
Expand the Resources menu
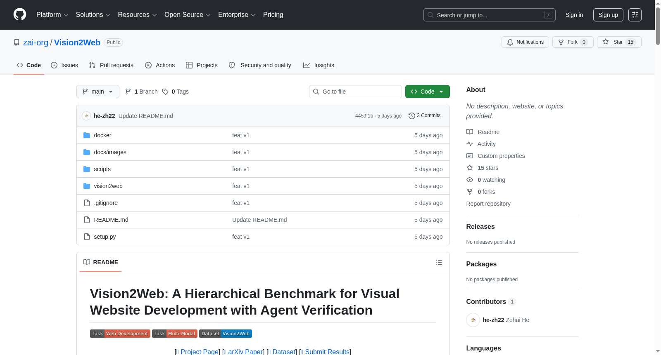(138, 15)
